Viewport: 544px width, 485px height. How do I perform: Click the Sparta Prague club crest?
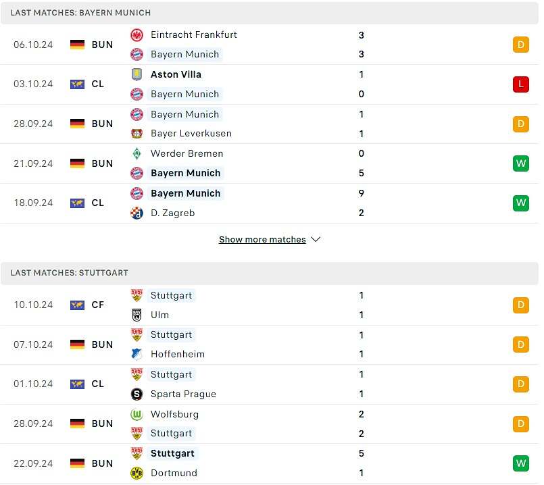(x=137, y=394)
